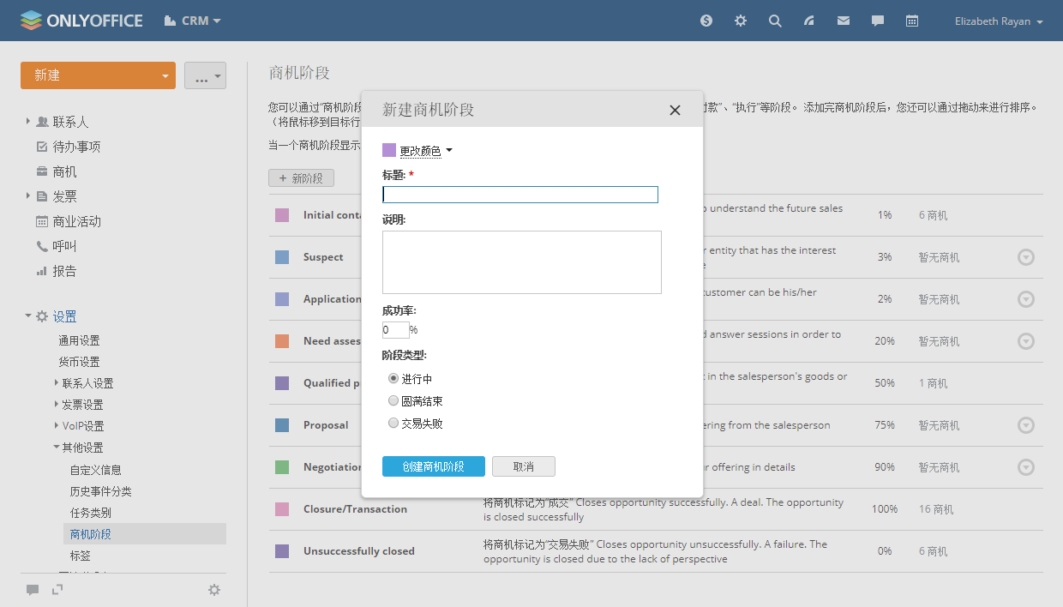Open 待办事项 in the sidebar
This screenshot has width=1063, height=607.
76,147
